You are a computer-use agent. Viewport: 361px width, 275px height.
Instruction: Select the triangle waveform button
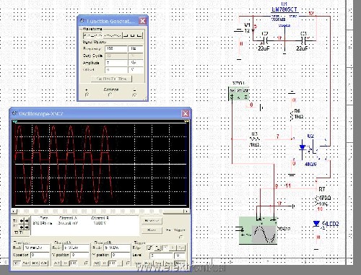pyautogui.click(x=113, y=35)
